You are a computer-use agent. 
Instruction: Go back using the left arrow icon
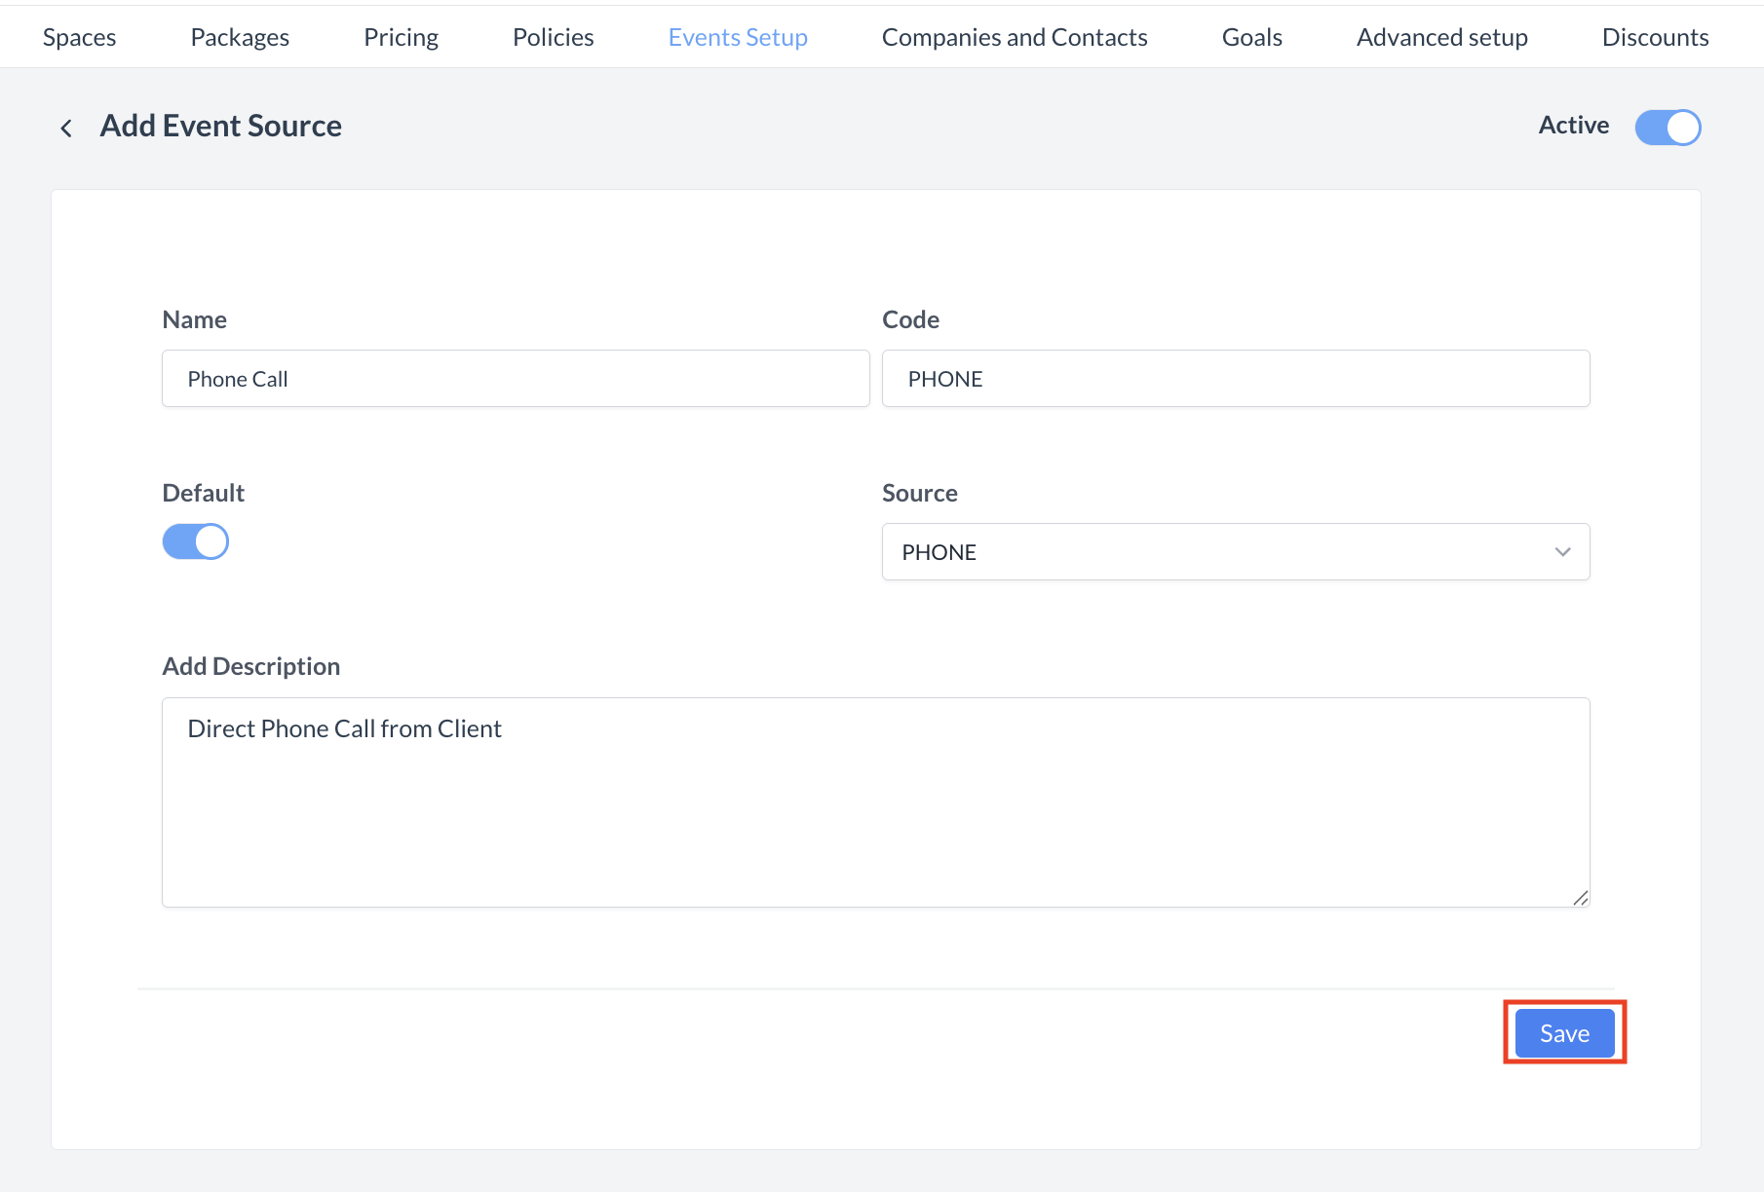point(66,128)
